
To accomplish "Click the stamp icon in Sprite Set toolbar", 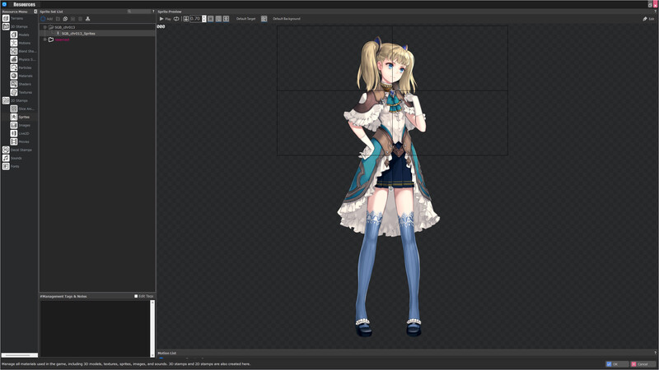I will point(88,19).
